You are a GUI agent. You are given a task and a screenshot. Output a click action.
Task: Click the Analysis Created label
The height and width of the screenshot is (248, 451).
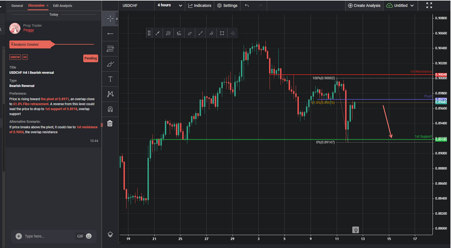(26, 45)
